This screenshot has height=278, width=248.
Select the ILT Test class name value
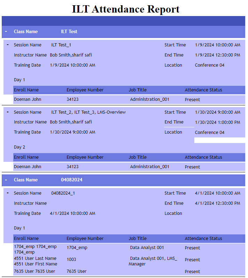click(x=69, y=31)
